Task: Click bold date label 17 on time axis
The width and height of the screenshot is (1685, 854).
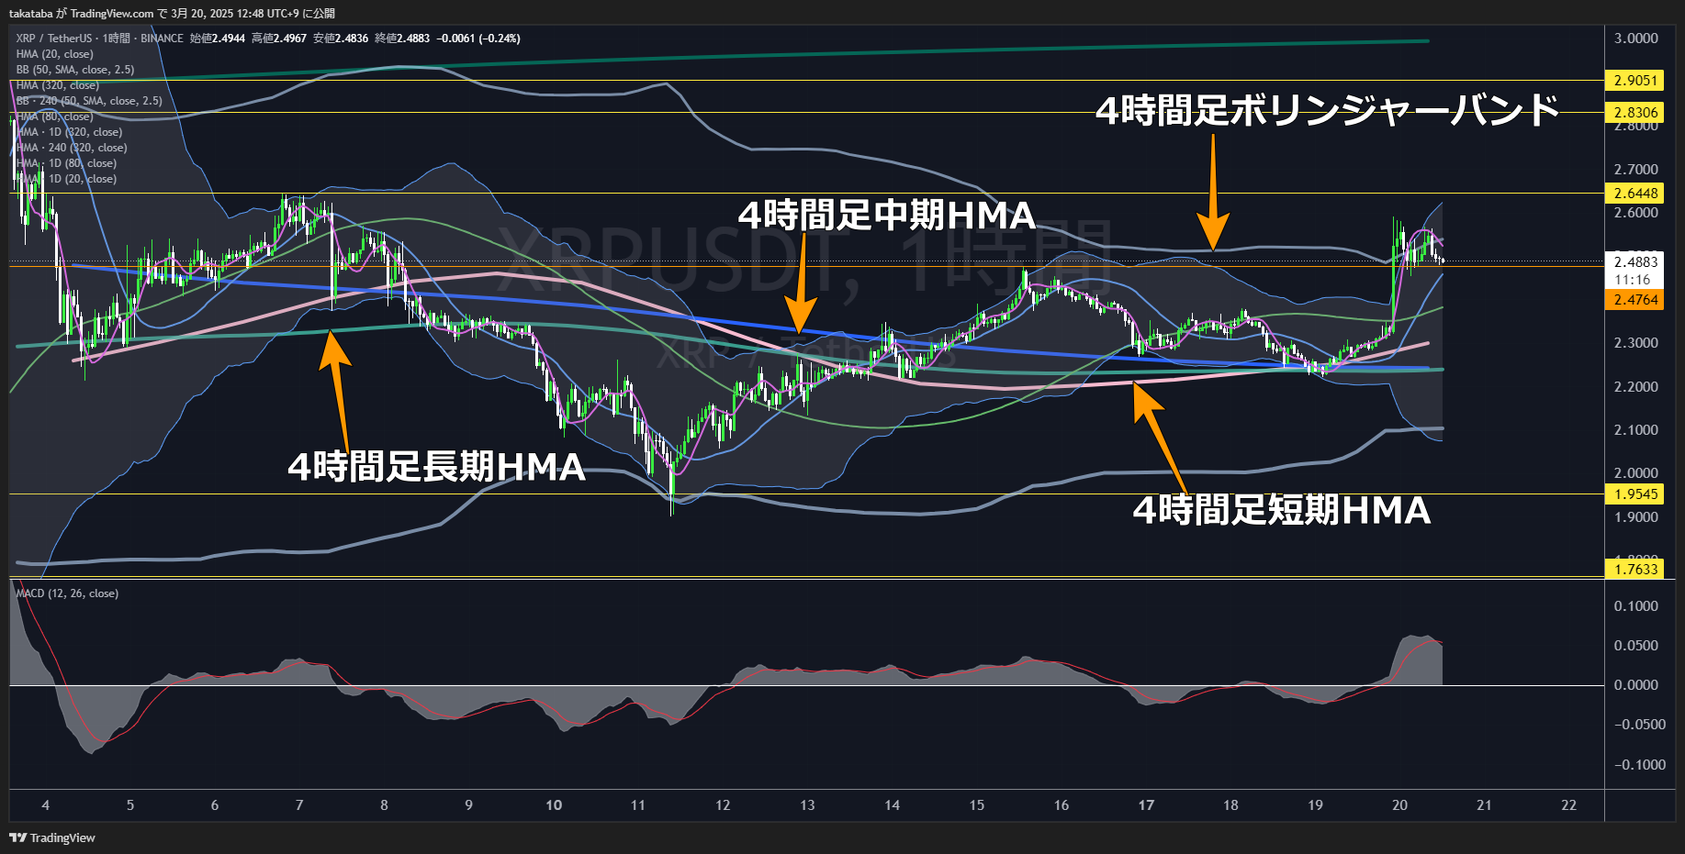Action: pos(1146,805)
